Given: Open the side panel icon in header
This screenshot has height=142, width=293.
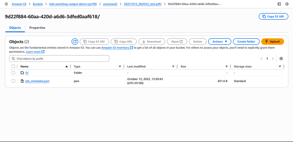Looking at the screenshot, I should (x=280, y=4).
